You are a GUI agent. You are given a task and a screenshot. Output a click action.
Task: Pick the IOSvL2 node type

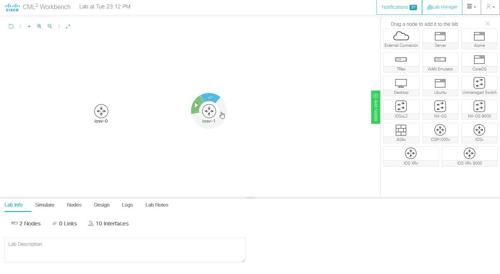tap(401, 109)
